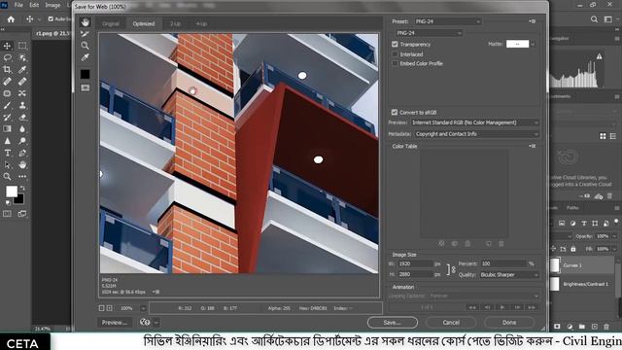
Task: Open the Edit Toolbar three-dots icon
Action: click(22, 177)
